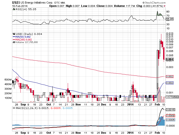Screen dimensions: 179x135
Task: Click the 'MA(200) 0.002' legend entry
Action: 24,39
